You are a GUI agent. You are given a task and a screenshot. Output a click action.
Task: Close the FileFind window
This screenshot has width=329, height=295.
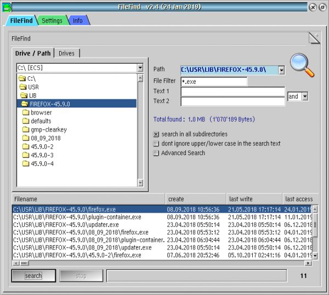click(313, 7)
